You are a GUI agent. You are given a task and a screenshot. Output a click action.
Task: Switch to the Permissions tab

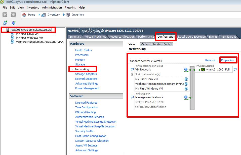pos(229,37)
